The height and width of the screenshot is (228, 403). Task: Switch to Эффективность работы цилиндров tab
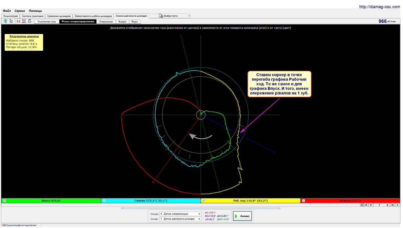coord(93,16)
